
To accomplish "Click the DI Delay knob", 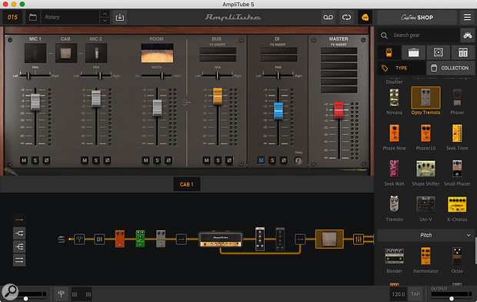I will [x=299, y=160].
